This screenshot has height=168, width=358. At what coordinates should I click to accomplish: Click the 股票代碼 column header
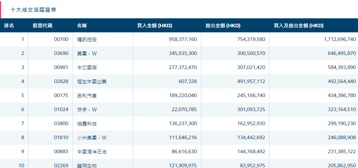[x=43, y=26]
